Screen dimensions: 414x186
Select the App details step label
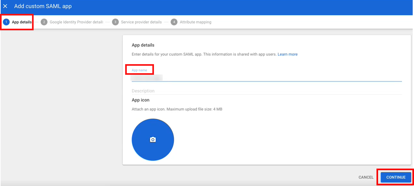point(22,22)
